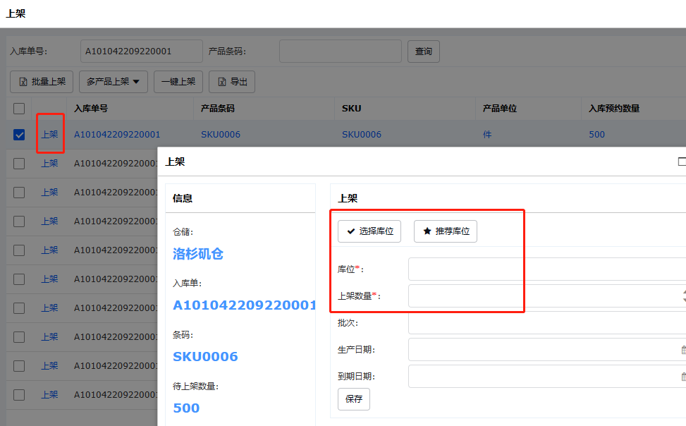Click the checkmark icon beside 选择库位
This screenshot has width=686, height=426.
pyautogui.click(x=351, y=231)
